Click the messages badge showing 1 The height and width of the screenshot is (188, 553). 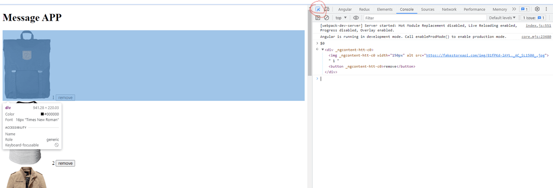(524, 9)
